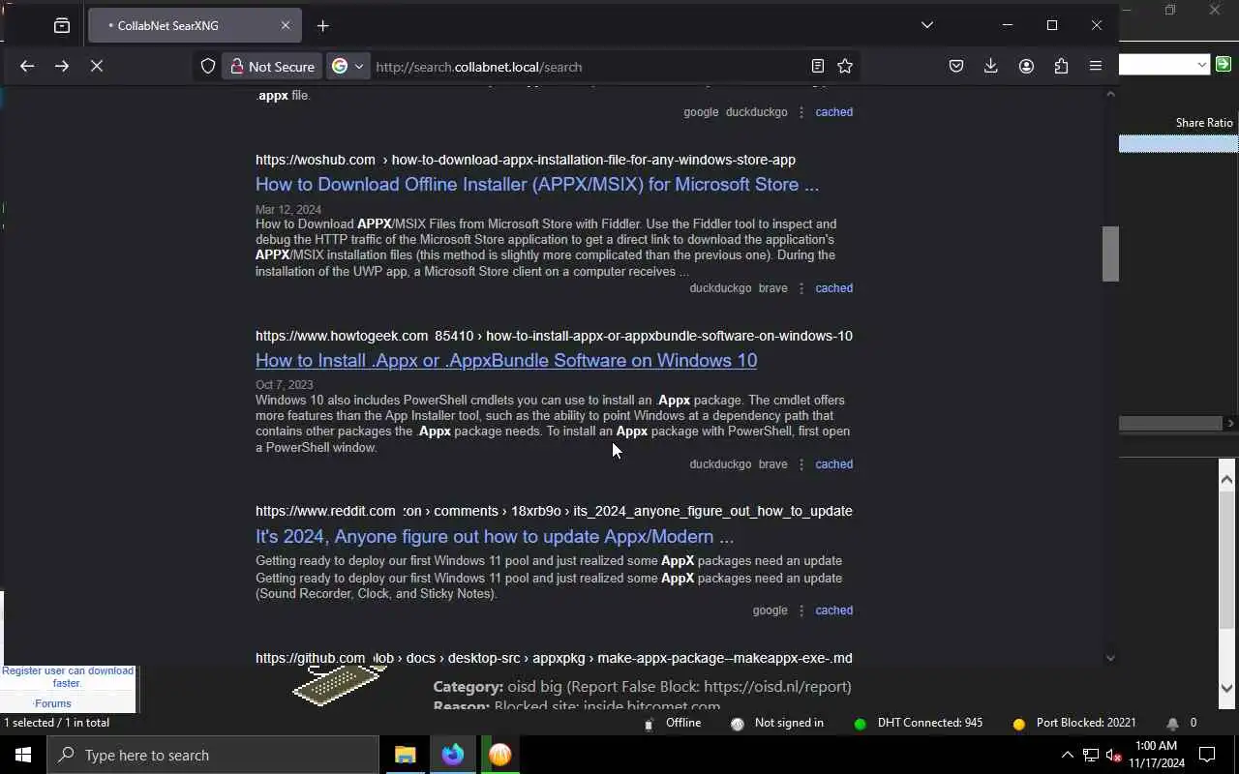
Task: Click the page scroll down arrow
Action: click(1110, 658)
